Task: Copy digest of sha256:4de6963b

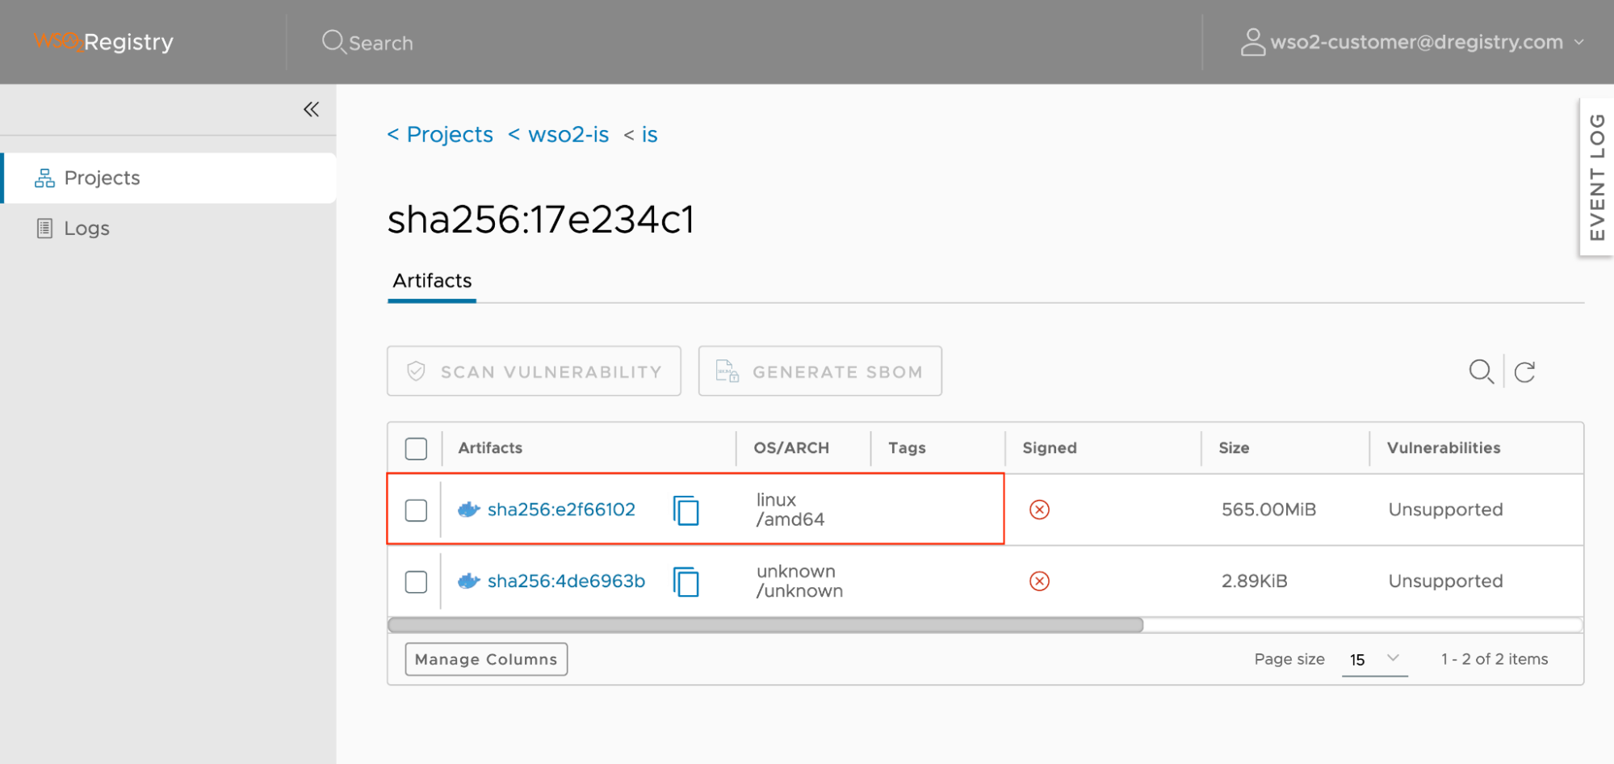Action: [685, 581]
